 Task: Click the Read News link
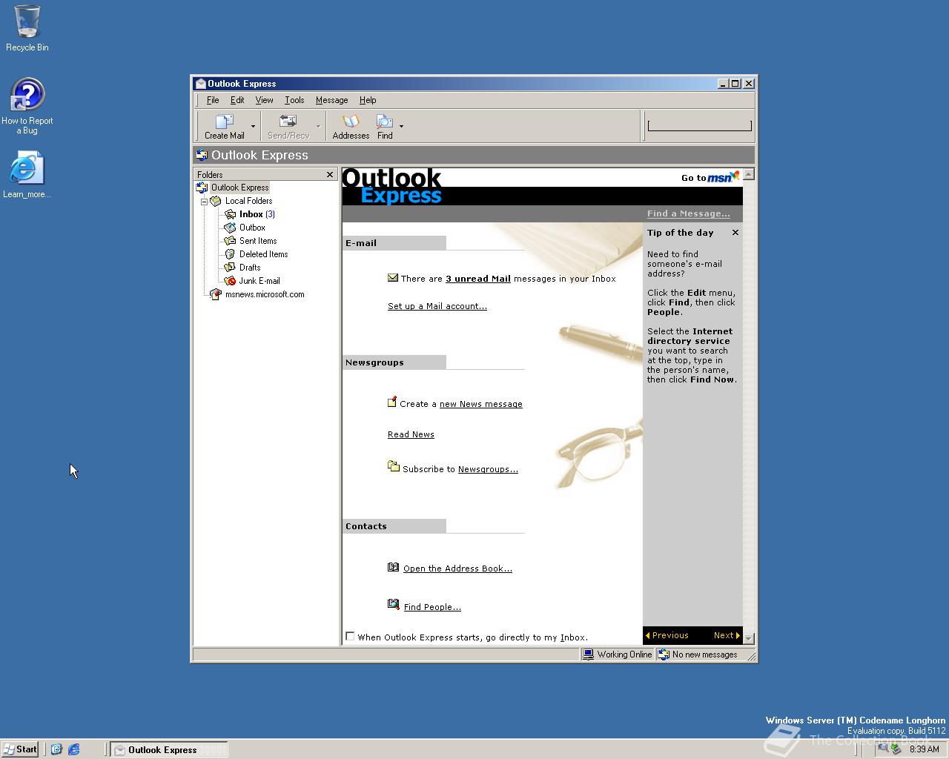411,434
